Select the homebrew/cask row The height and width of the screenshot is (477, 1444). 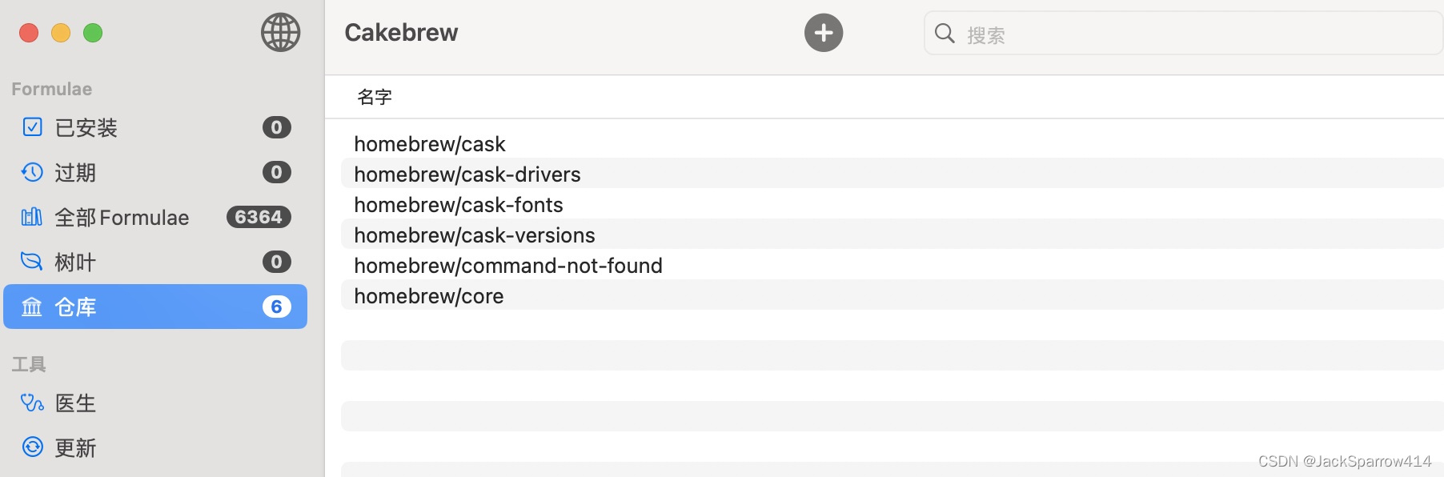pyautogui.click(x=430, y=144)
